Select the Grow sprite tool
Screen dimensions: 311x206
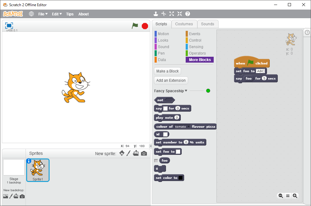(172, 14)
